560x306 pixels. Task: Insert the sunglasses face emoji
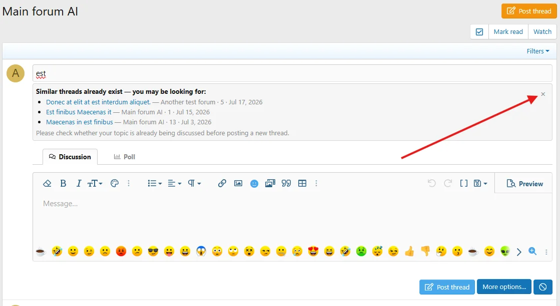(x=153, y=252)
